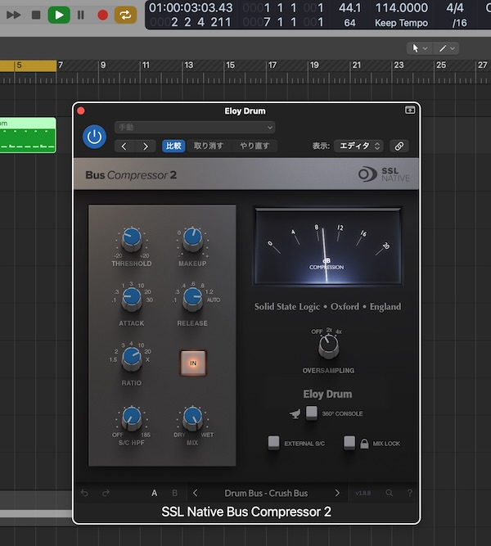
Task: Click the Bus Compressor 2 title
Action: click(131, 175)
